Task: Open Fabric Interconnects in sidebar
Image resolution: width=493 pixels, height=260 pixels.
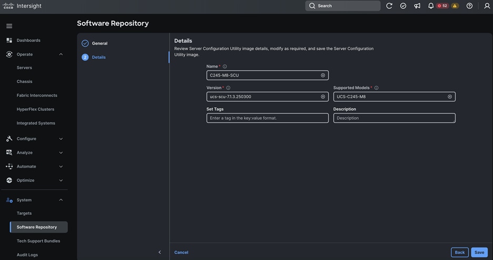Action: (x=37, y=96)
